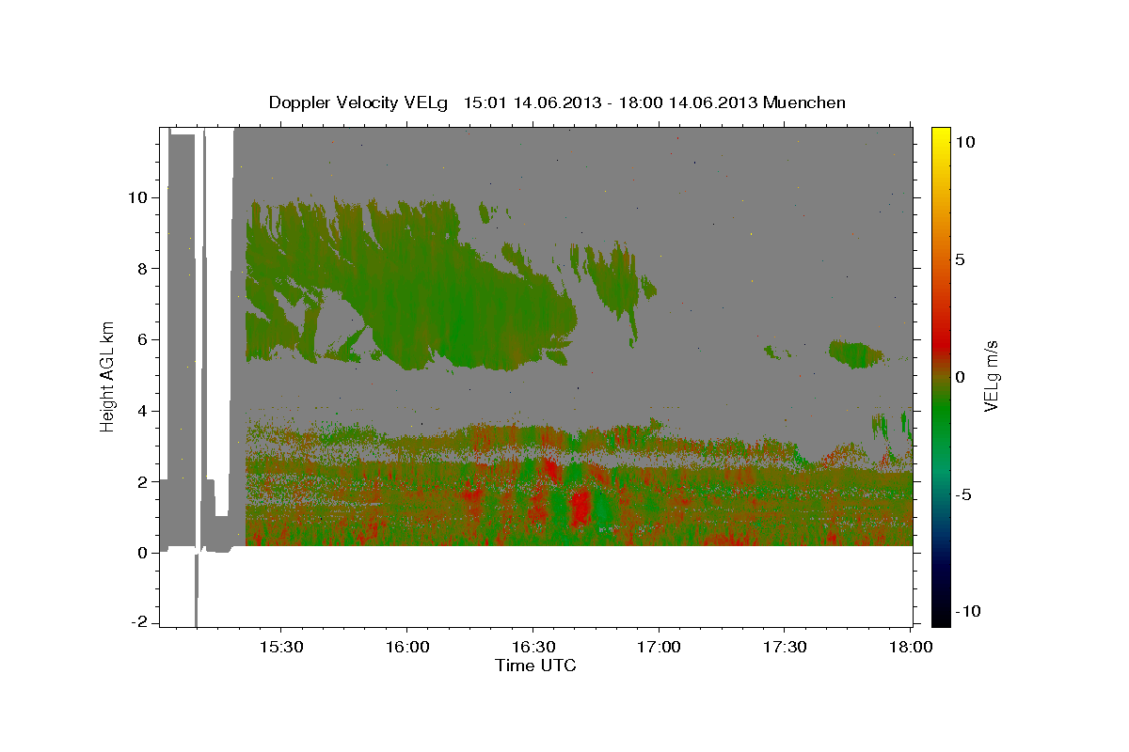Click the height axis value 8
1129x752 pixels.
[144, 268]
